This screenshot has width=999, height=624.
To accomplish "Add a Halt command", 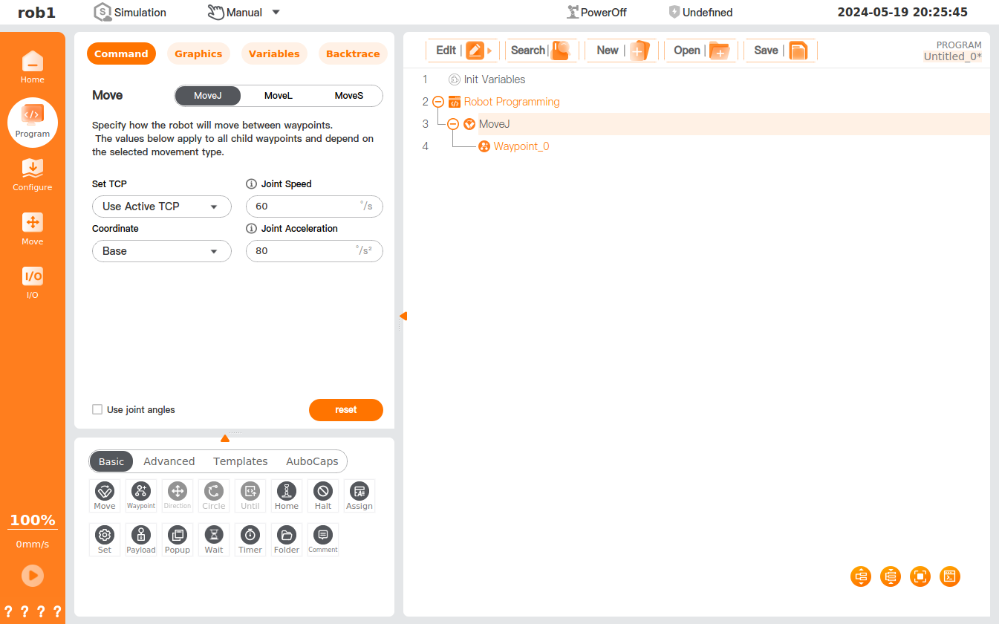I will (x=322, y=495).
